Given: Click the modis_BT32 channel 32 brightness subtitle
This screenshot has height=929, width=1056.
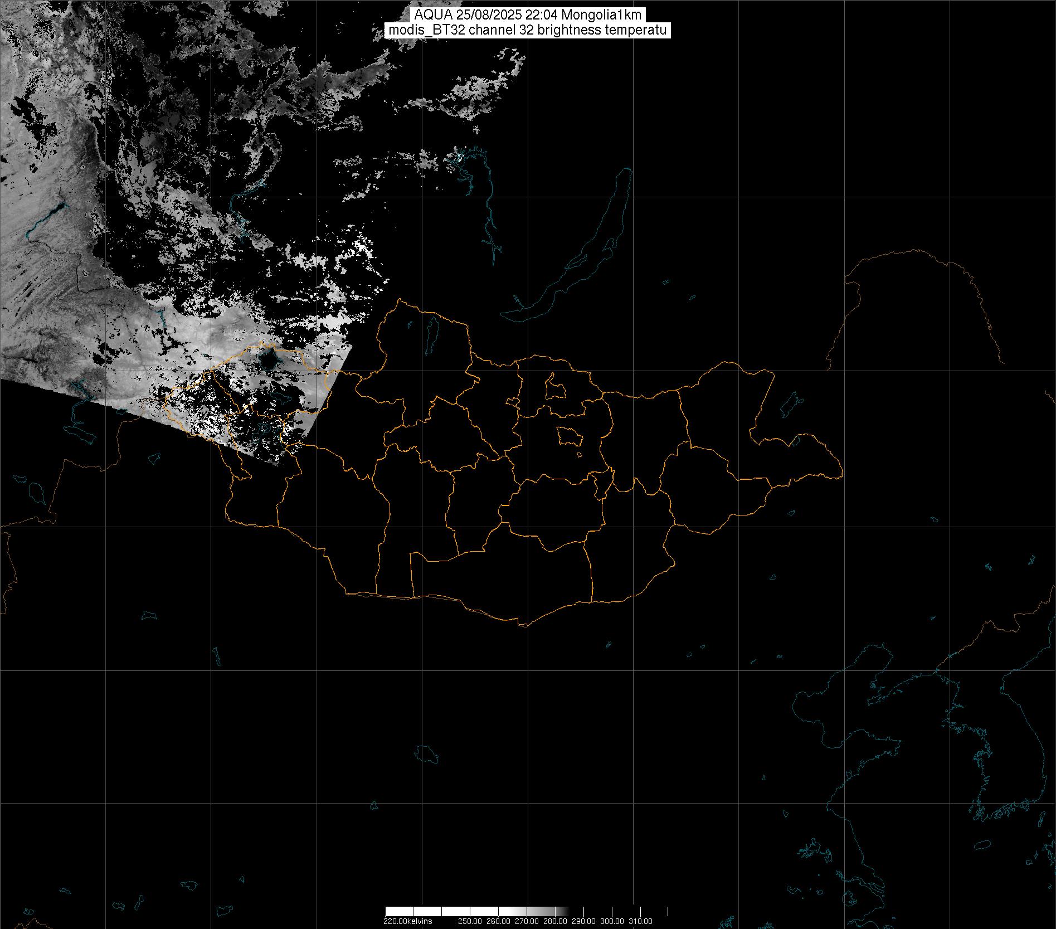Looking at the screenshot, I should [x=527, y=30].
